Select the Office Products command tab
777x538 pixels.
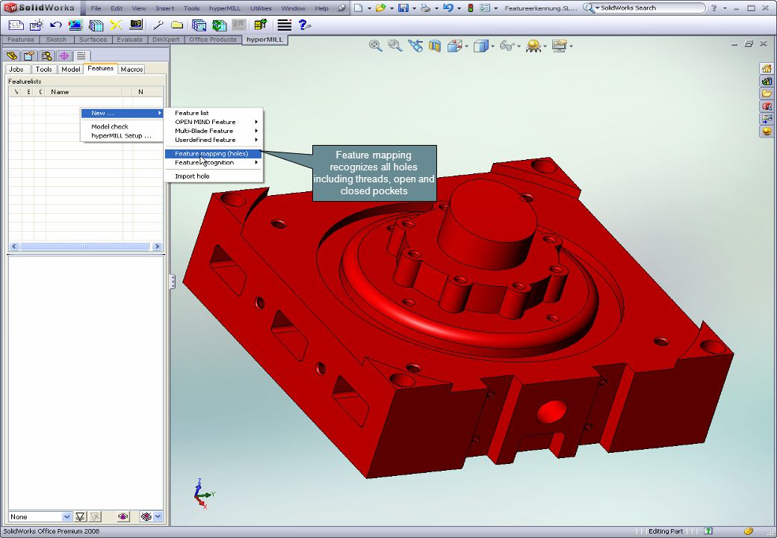[213, 40]
